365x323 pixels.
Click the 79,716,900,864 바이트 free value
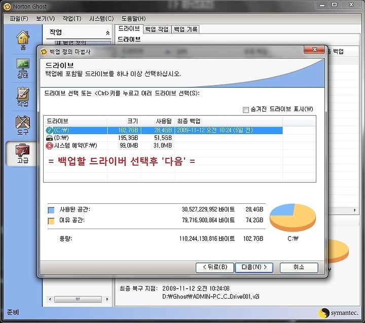coord(208,220)
